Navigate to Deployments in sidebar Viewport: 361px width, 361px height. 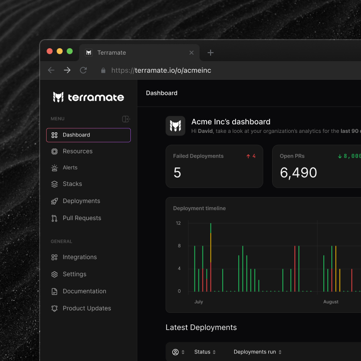pos(81,201)
